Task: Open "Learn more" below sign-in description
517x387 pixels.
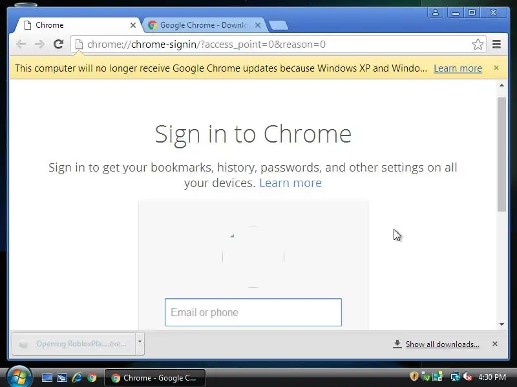Action: (290, 183)
